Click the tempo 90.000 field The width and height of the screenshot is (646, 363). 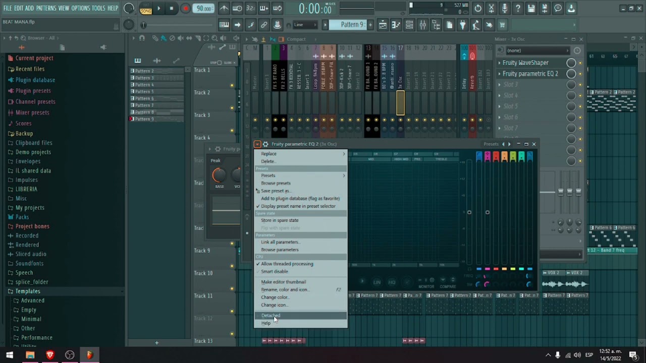204,9
